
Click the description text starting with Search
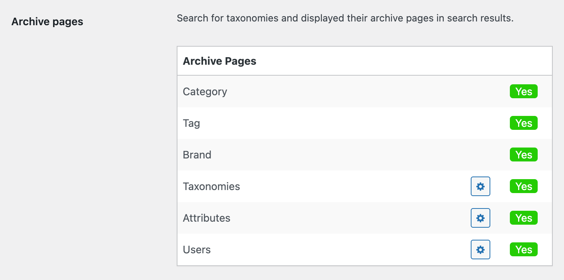click(x=345, y=18)
